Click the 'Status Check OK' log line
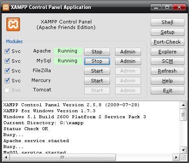 tap(25, 129)
